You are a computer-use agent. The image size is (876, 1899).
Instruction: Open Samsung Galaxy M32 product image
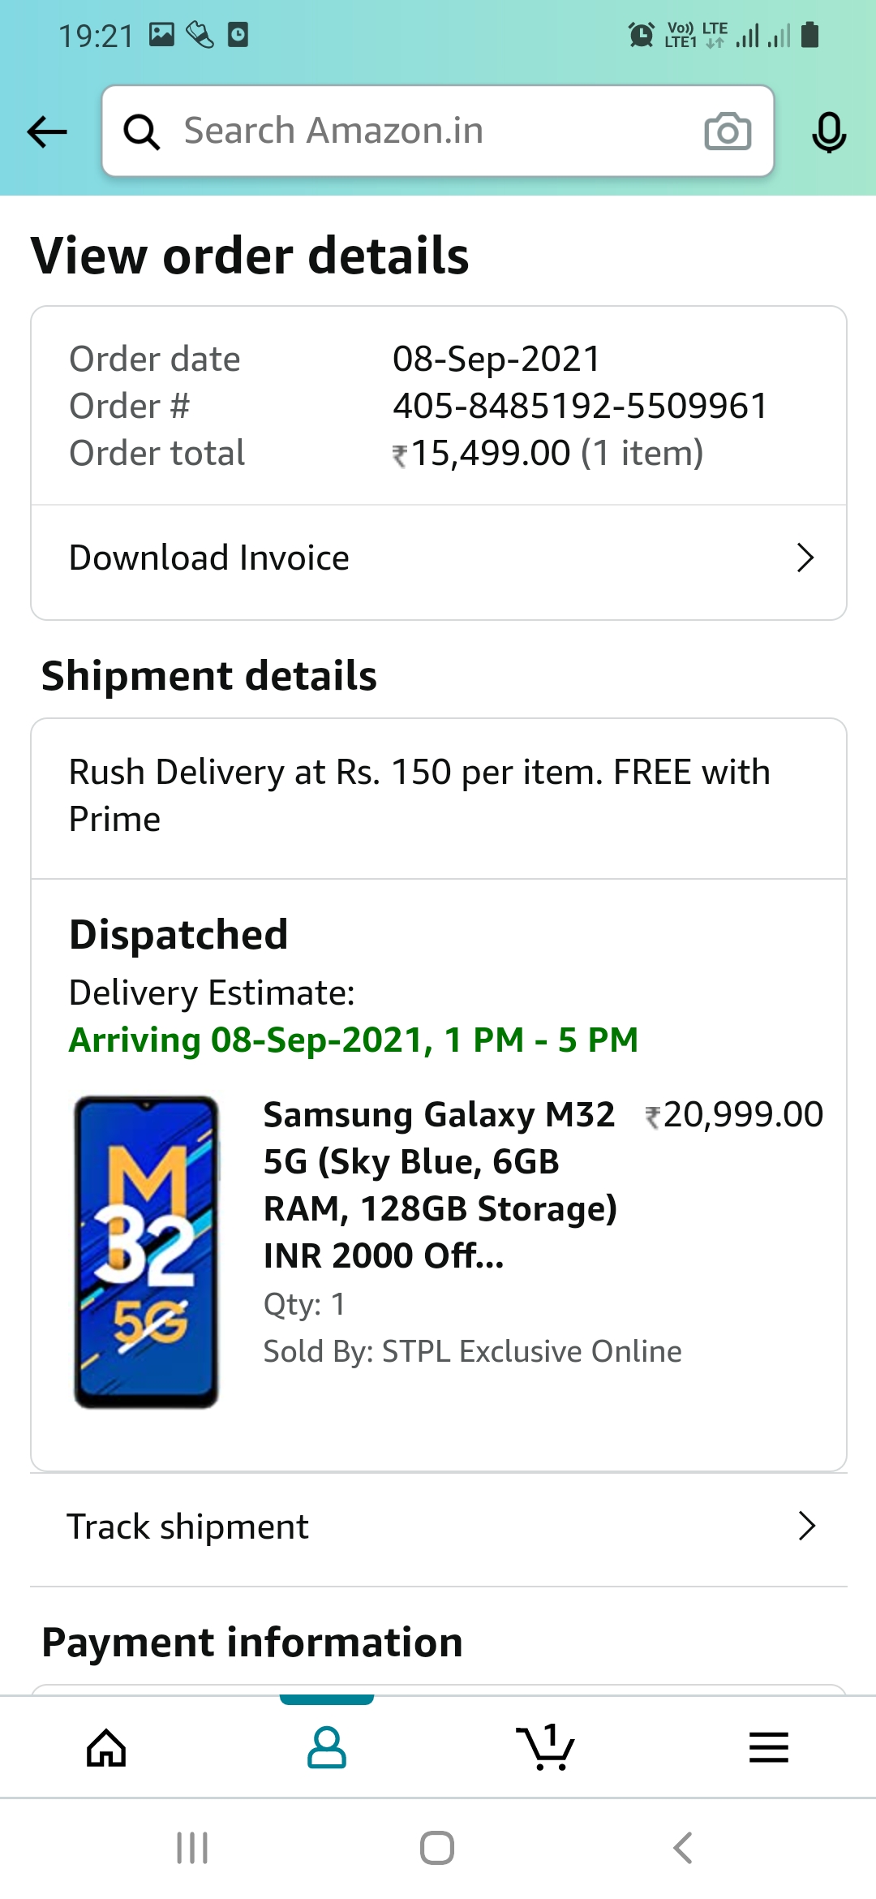pyautogui.click(x=147, y=1252)
